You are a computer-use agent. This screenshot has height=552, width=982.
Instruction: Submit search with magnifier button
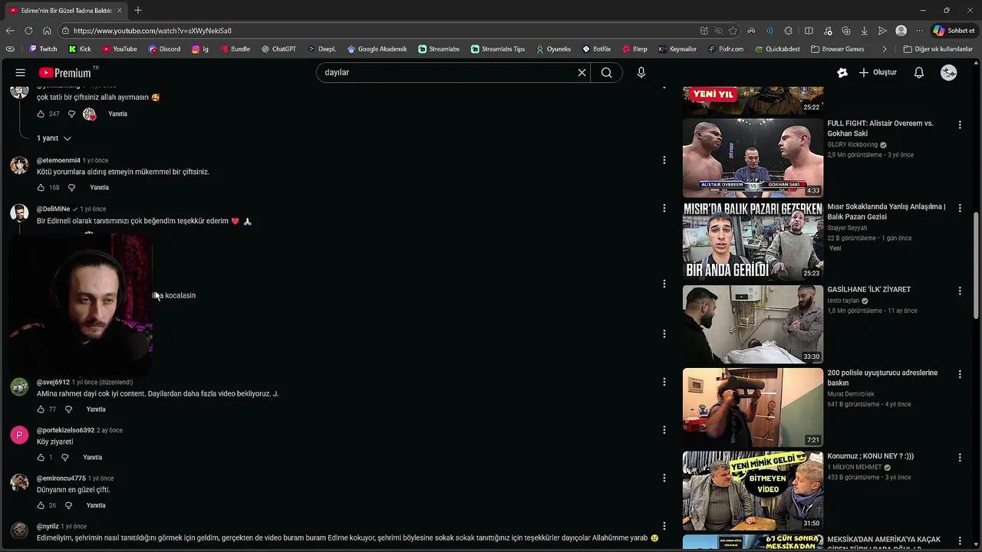pyautogui.click(x=607, y=73)
